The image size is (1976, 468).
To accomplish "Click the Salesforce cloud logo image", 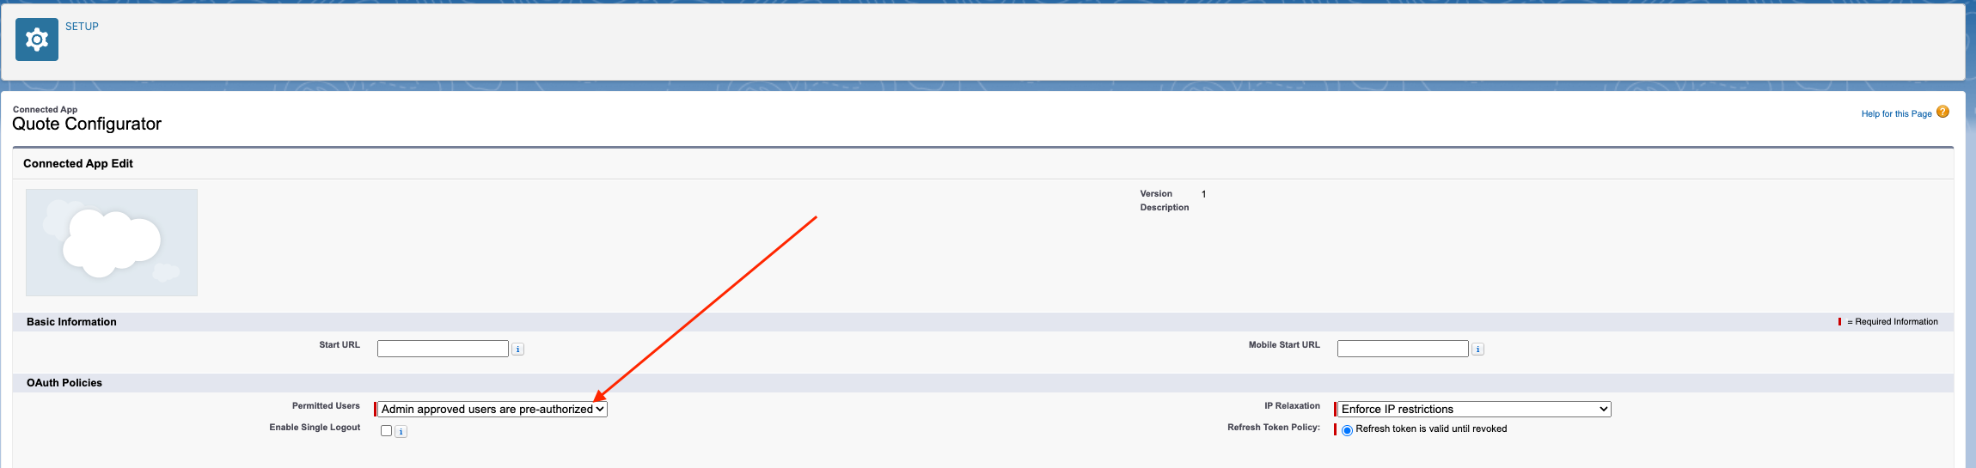I will pyautogui.click(x=112, y=242).
